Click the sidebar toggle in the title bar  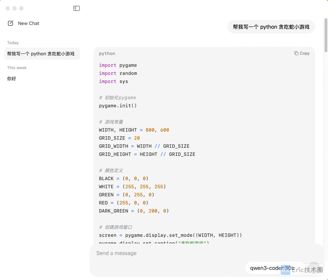tap(77, 8)
